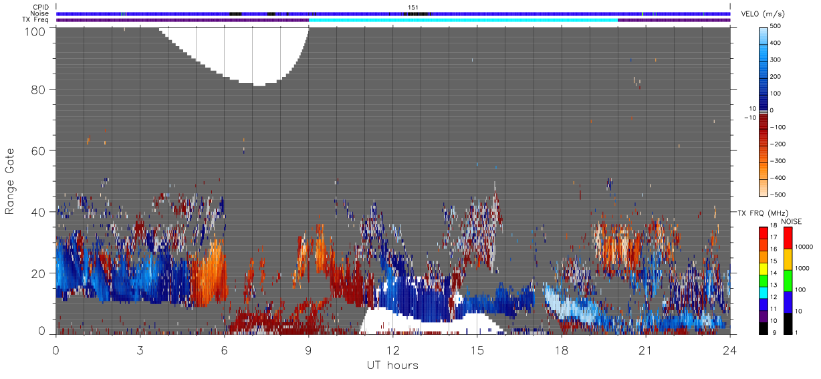Screen dimensions: 821x379
Task: Click the CPID value 151
Action: [413, 7]
